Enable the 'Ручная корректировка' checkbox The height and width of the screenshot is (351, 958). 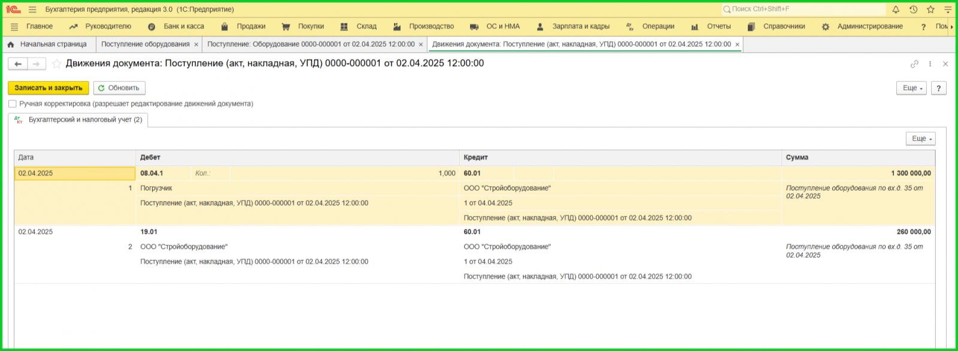13,104
